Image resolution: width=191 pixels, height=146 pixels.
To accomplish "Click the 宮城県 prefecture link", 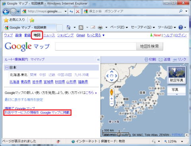I will click(49, 82).
